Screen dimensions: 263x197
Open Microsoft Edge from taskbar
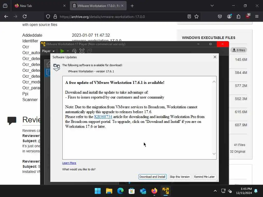pos(120,191)
